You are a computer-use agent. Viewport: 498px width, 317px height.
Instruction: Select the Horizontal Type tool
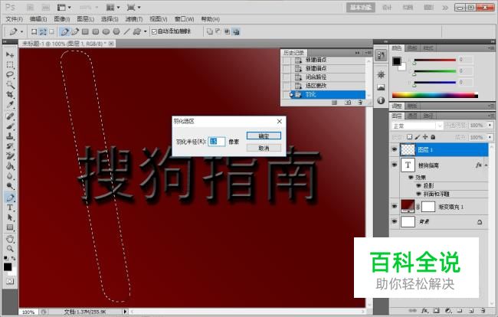[10, 208]
